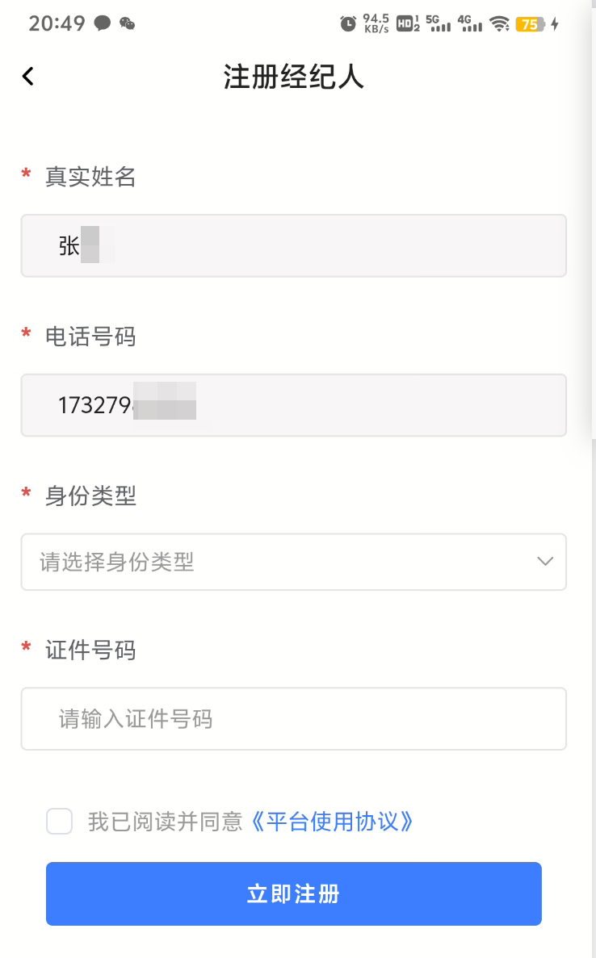The image size is (596, 958).
Task: Tap the back arrow icon
Action: (28, 77)
